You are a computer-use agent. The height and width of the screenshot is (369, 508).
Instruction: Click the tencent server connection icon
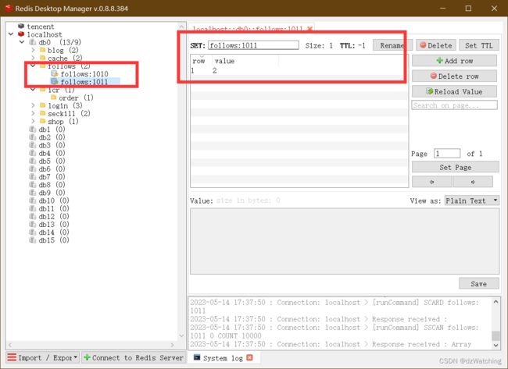(x=20, y=27)
